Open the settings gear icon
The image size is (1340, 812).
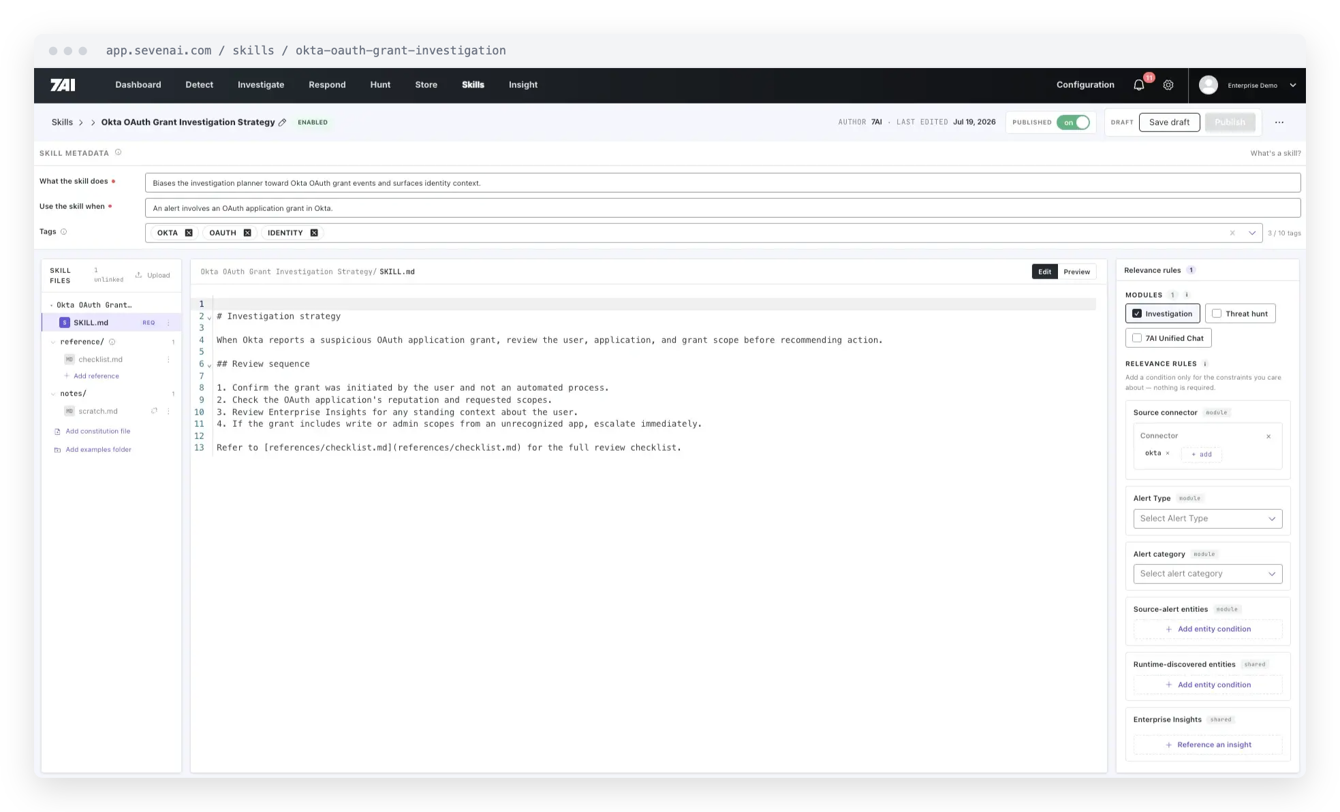[1168, 85]
